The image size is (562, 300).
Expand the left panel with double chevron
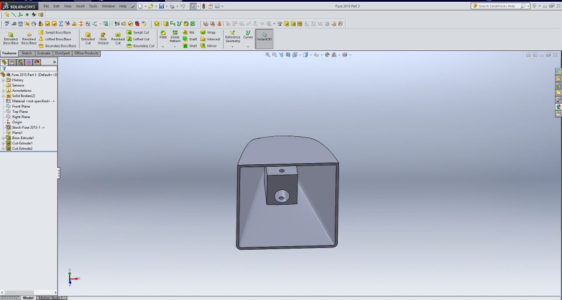(x=54, y=62)
